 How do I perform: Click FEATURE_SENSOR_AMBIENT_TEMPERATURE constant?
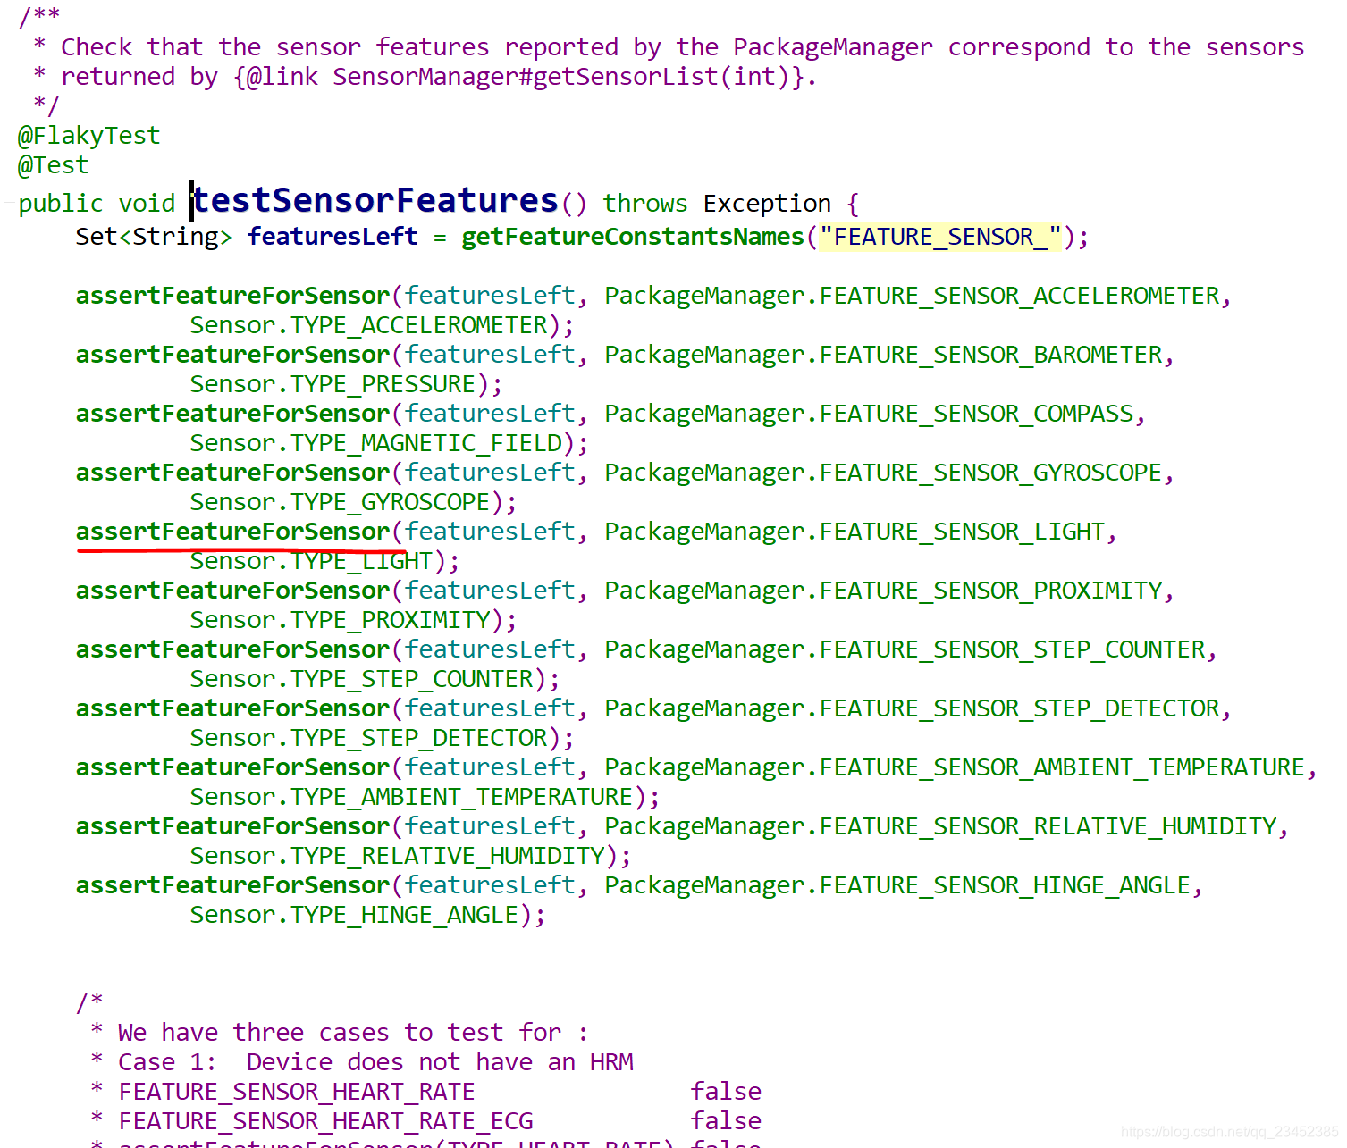[1063, 767]
